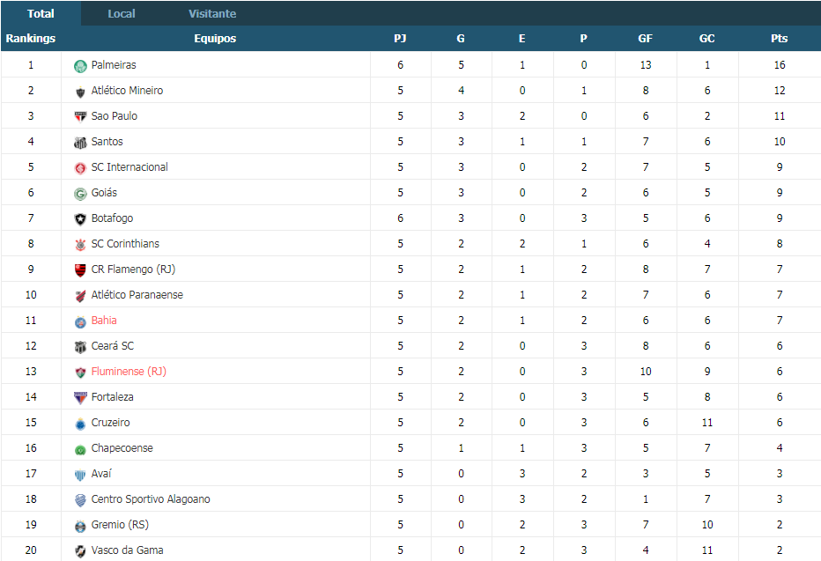Click the Rankings column header
The image size is (821, 561).
(30, 38)
